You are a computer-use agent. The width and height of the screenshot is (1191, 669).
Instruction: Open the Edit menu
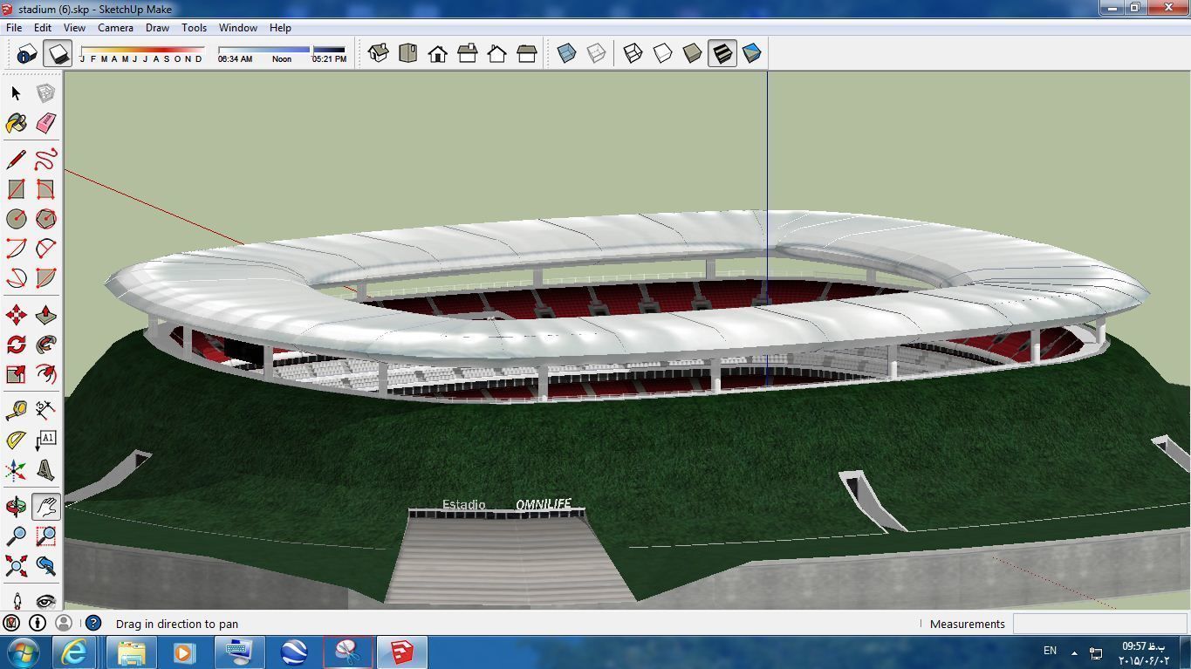coord(42,28)
